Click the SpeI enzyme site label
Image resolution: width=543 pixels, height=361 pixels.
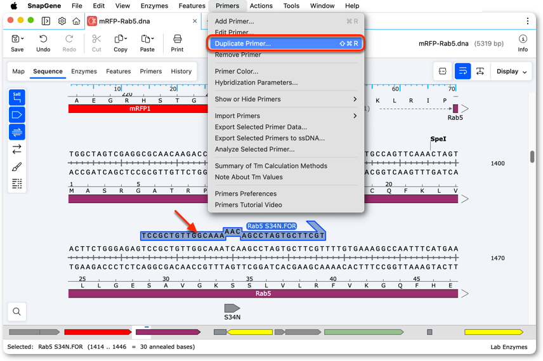coord(438,138)
